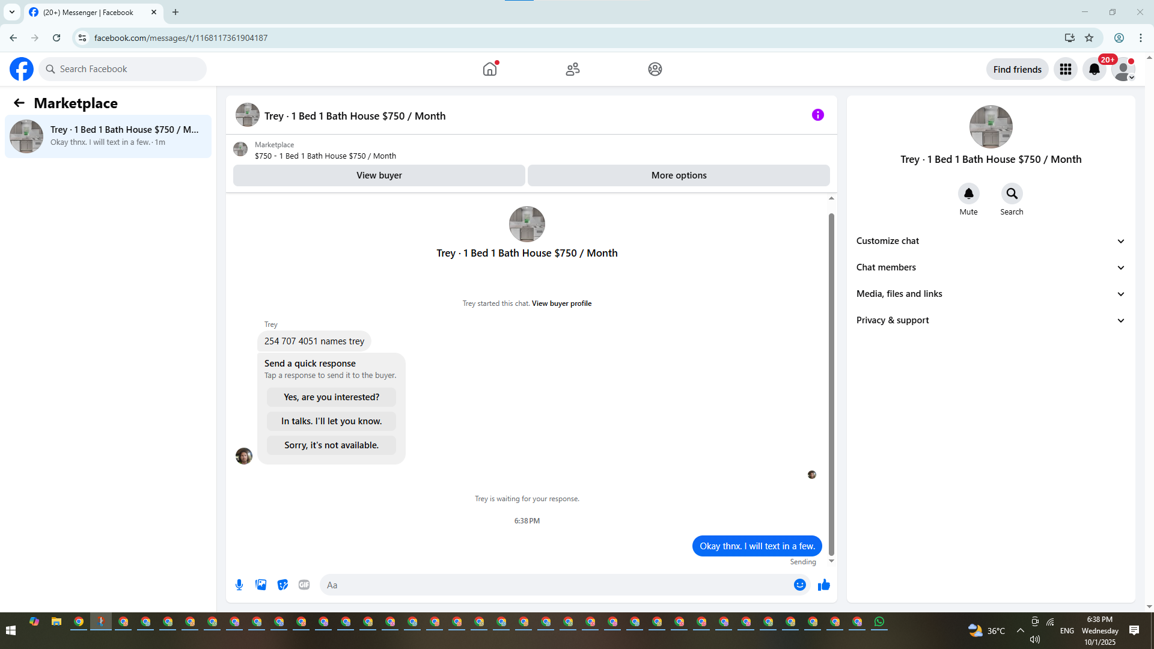1154x649 pixels.
Task: Choose a sticker from the sticker icon
Action: [x=282, y=585]
